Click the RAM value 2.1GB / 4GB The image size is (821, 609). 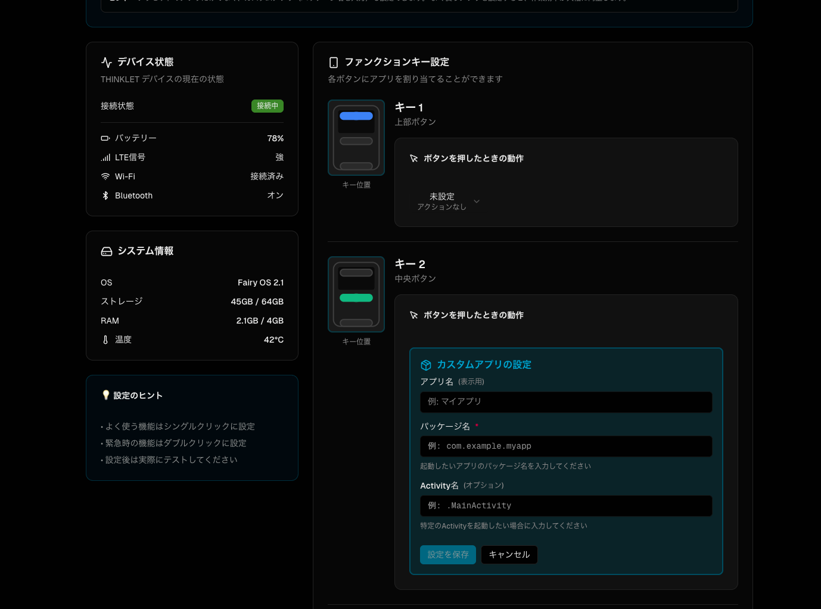pyautogui.click(x=260, y=321)
